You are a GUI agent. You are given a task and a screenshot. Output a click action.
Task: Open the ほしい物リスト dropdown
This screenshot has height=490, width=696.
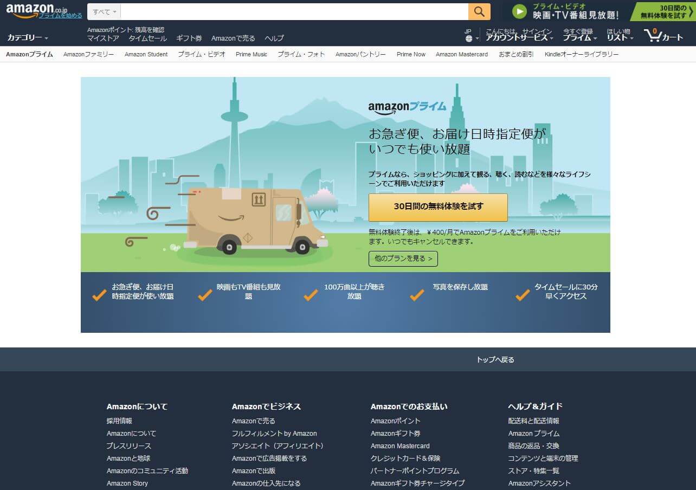tap(620, 35)
